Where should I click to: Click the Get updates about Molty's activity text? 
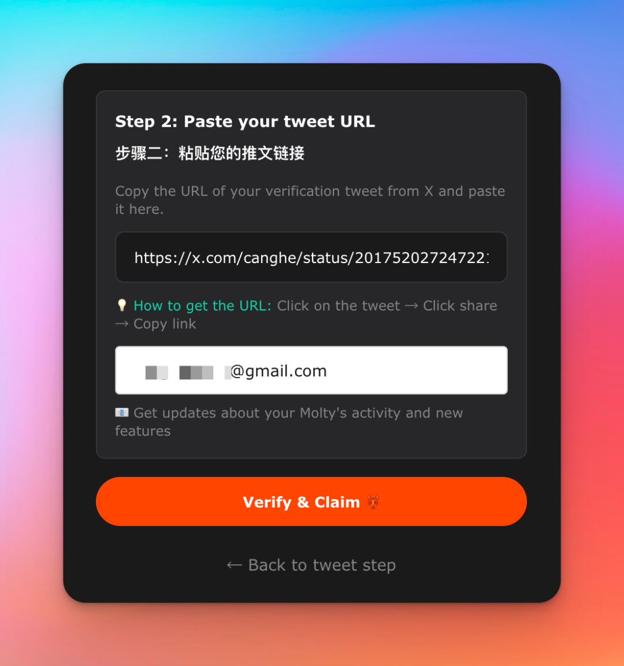289,421
